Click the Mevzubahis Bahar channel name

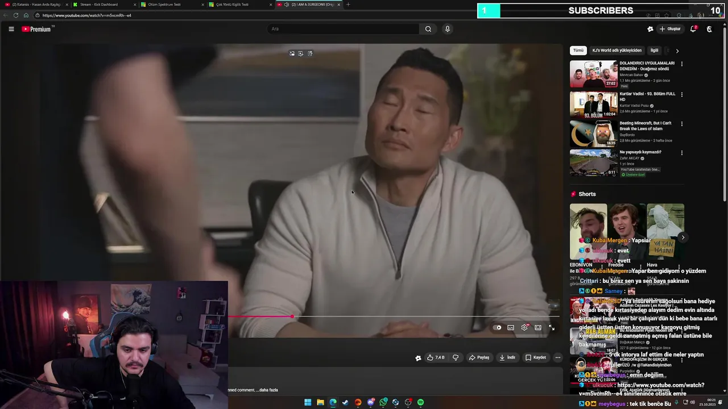pyautogui.click(x=631, y=75)
